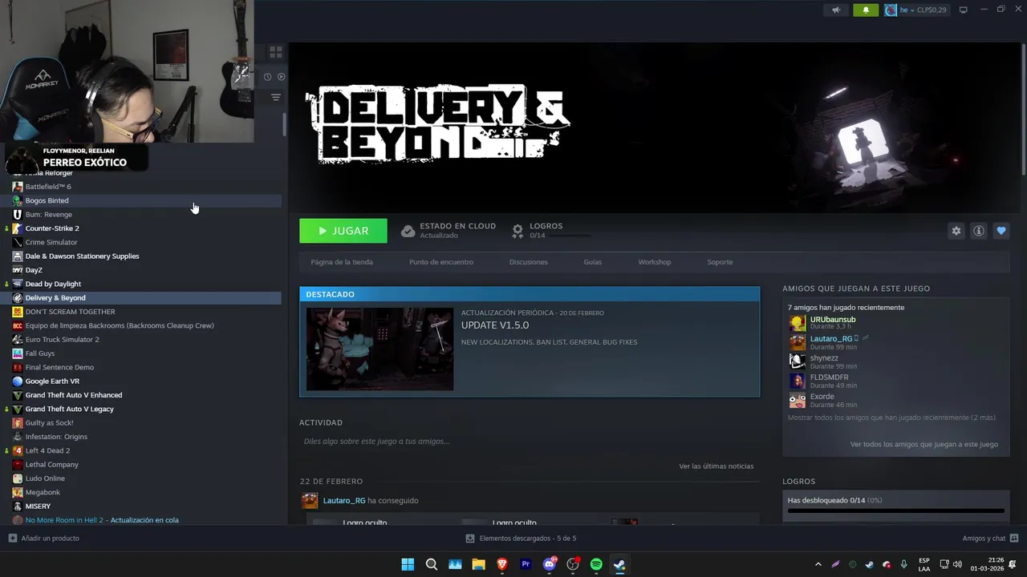Open Spotify from the Windows taskbar
Screen dimensions: 1027x577
point(596,564)
